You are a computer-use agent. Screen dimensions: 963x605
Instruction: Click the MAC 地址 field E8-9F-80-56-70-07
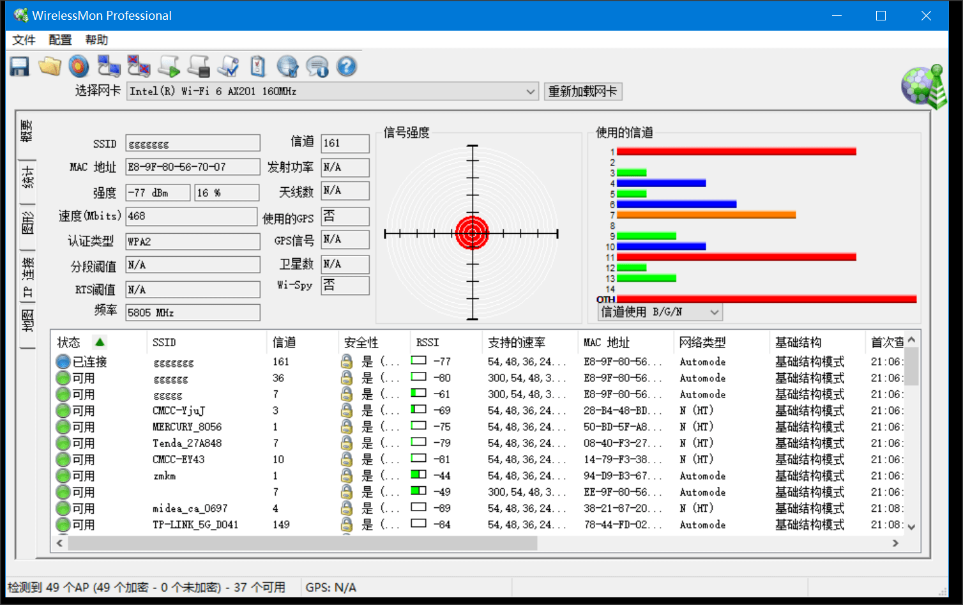click(193, 167)
